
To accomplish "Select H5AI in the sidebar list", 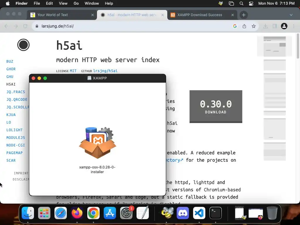I will (11, 84).
